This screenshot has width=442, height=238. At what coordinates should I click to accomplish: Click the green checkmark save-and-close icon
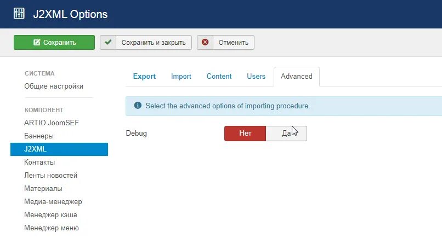pos(108,43)
